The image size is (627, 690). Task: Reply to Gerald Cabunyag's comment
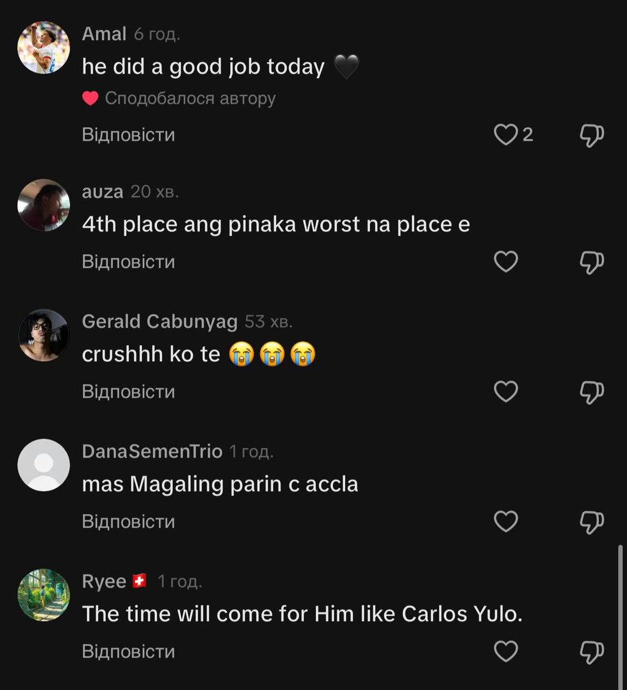click(x=128, y=392)
